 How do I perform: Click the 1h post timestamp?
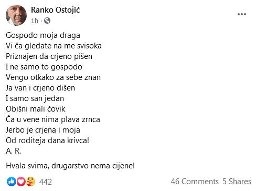(35, 21)
